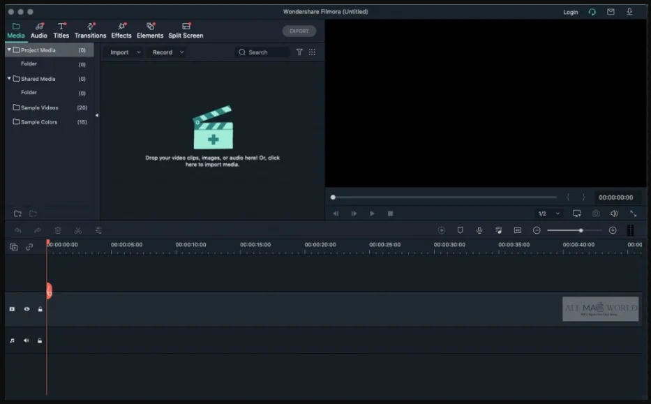
Task: Stop the preview playback
Action: click(390, 214)
